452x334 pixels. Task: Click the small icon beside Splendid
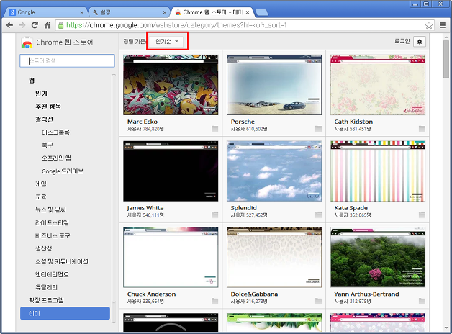click(x=318, y=215)
